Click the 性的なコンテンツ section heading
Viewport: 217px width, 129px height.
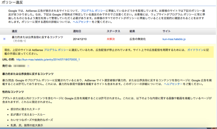pos(13,92)
